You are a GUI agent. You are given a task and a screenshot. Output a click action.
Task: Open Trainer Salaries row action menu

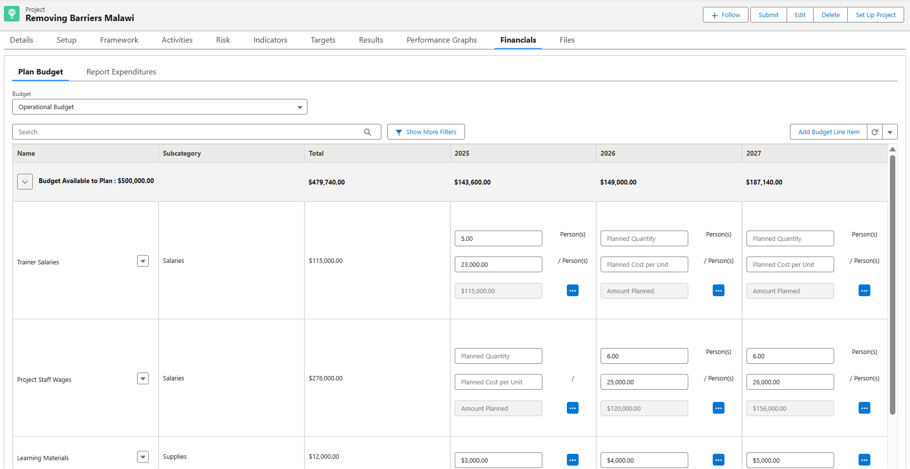click(x=143, y=261)
